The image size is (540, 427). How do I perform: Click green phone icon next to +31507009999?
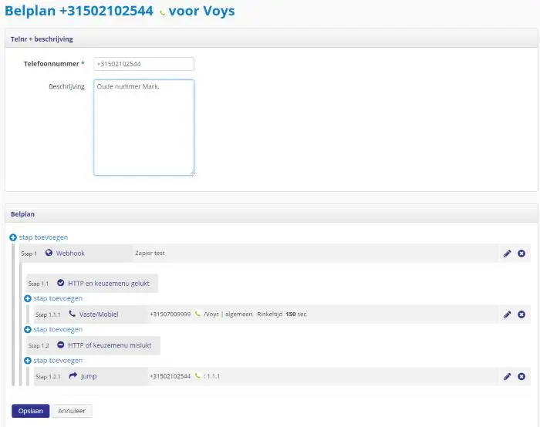pyautogui.click(x=197, y=314)
